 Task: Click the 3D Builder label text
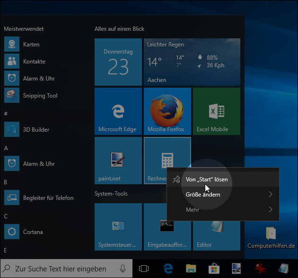click(36, 130)
